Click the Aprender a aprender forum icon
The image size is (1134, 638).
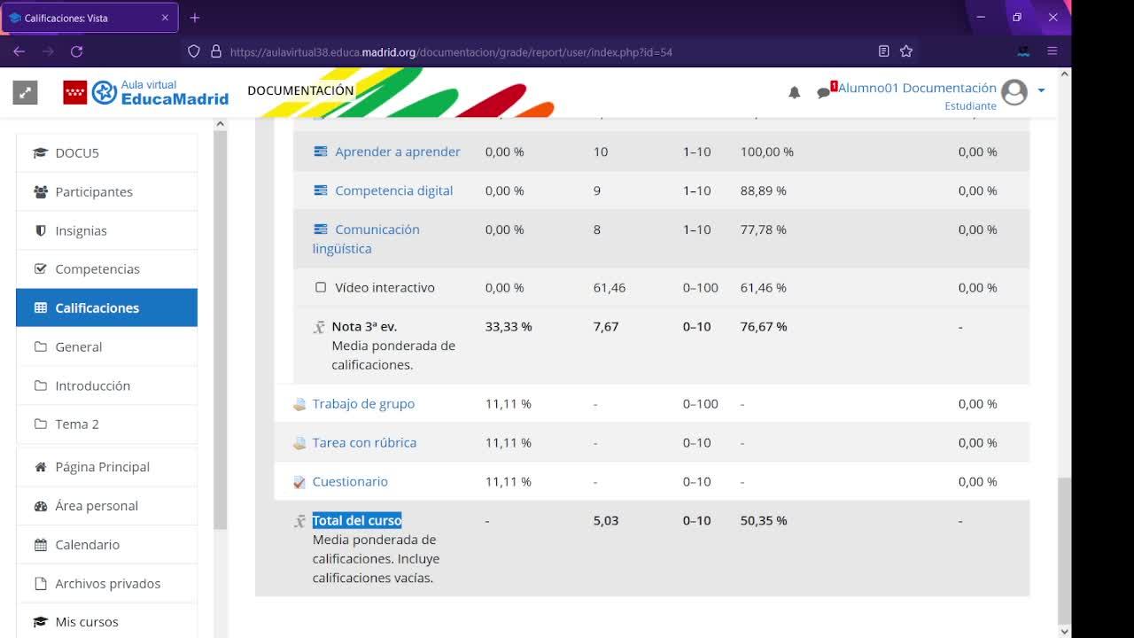coord(321,152)
